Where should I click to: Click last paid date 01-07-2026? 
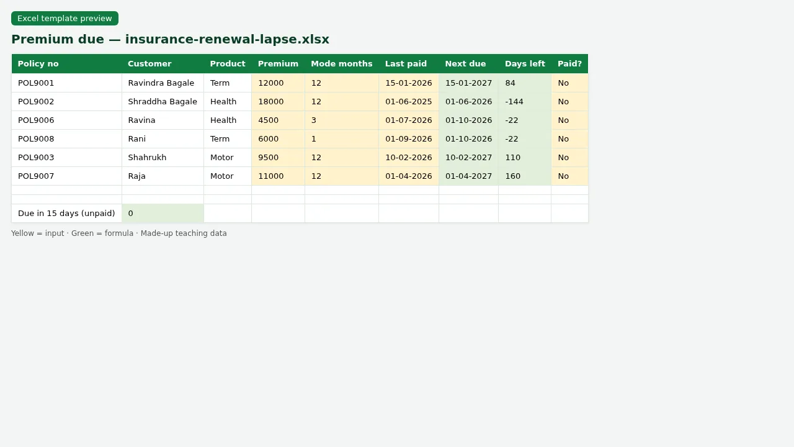click(409, 120)
